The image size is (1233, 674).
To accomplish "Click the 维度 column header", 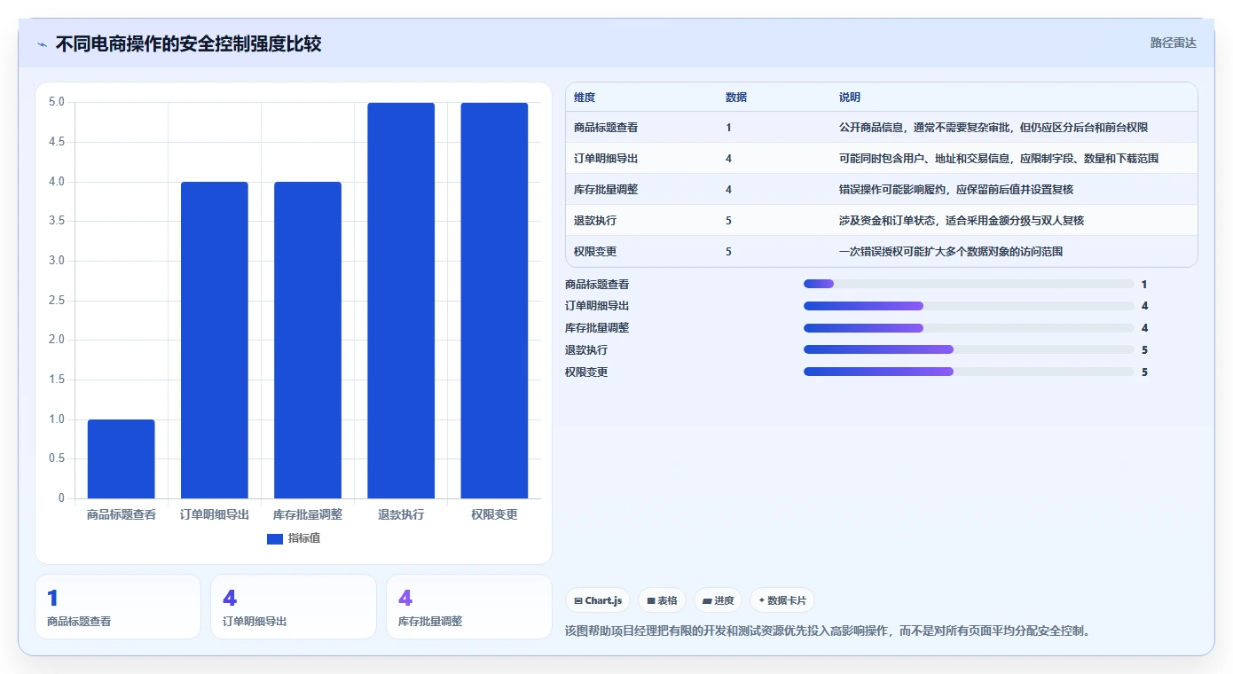I will click(x=585, y=98).
